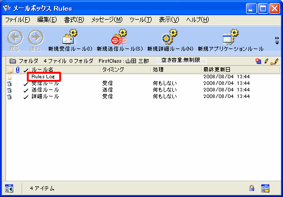This screenshot has height=197, width=283.
Task: Toggle the checkmark for 受信ルール
Action: coord(26,84)
